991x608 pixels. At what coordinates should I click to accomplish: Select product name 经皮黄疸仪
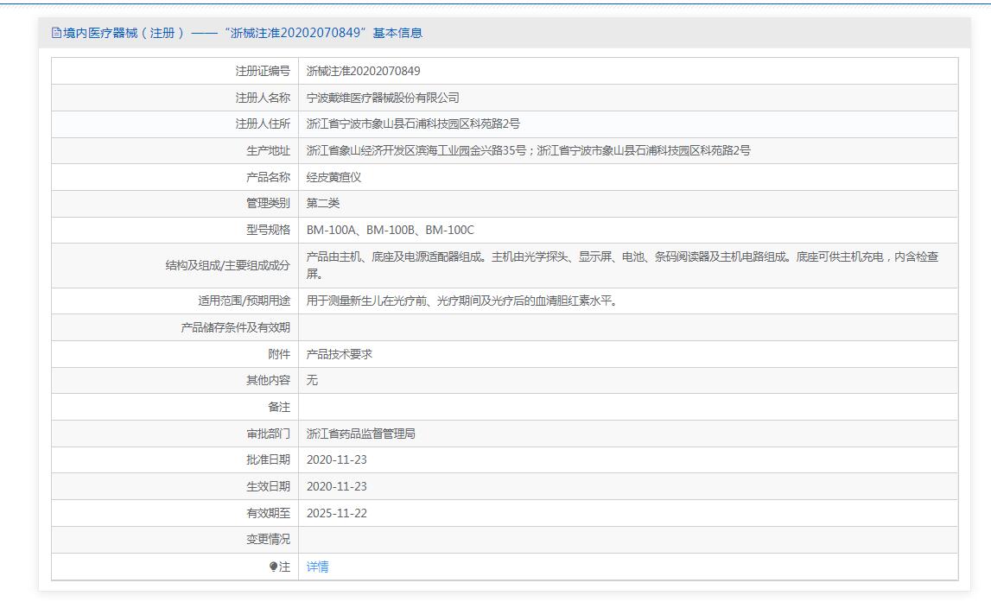(x=334, y=177)
